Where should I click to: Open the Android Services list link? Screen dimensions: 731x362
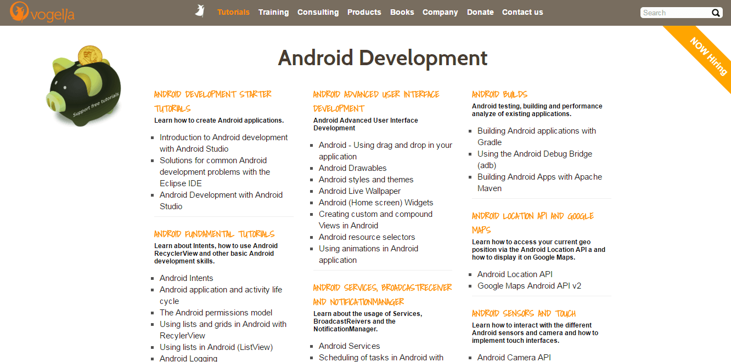[350, 346]
